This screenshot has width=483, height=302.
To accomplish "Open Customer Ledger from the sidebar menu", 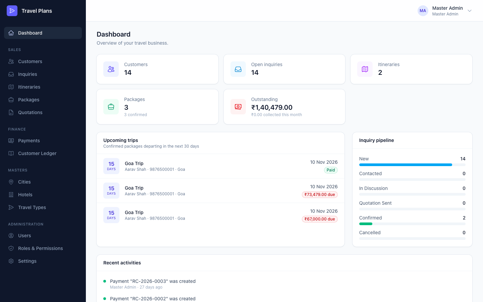I will coord(43,153).
